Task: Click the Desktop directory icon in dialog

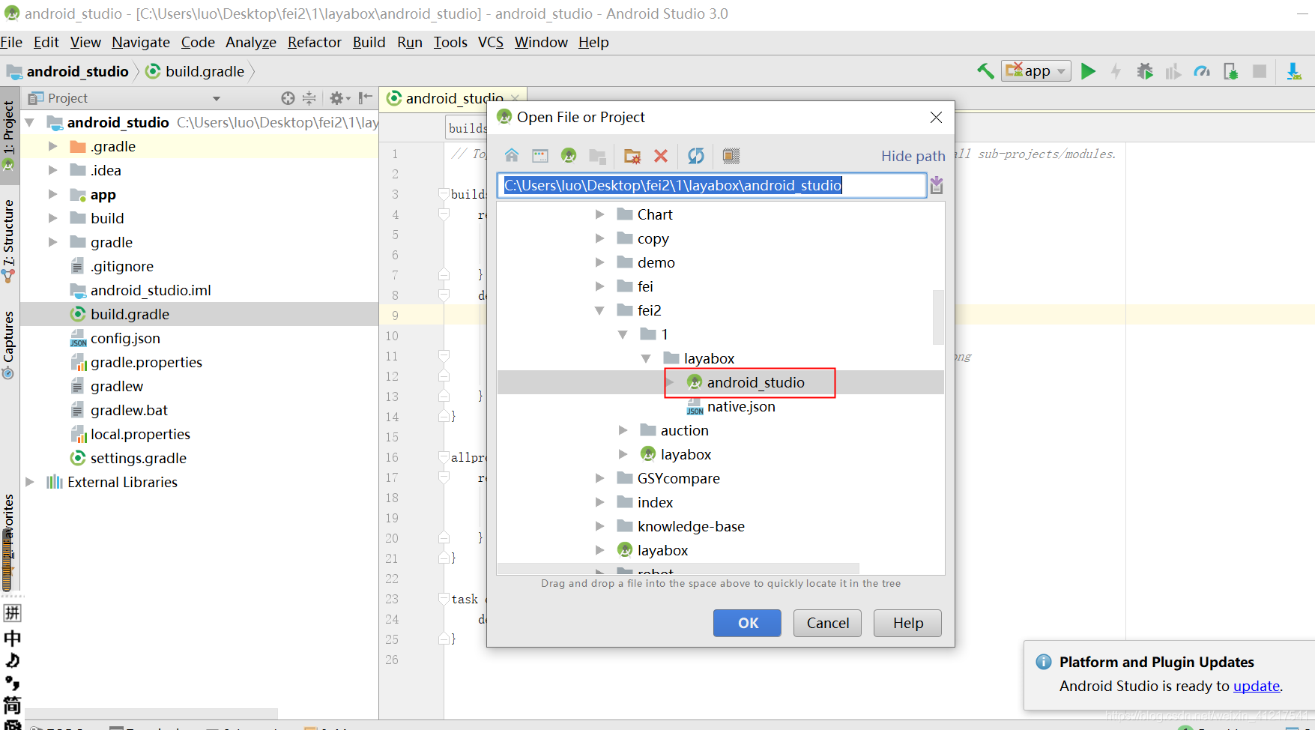Action: coord(540,156)
